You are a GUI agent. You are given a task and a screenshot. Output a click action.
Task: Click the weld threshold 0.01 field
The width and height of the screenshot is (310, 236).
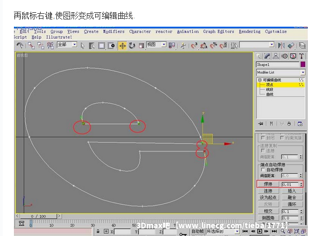coord(290,184)
